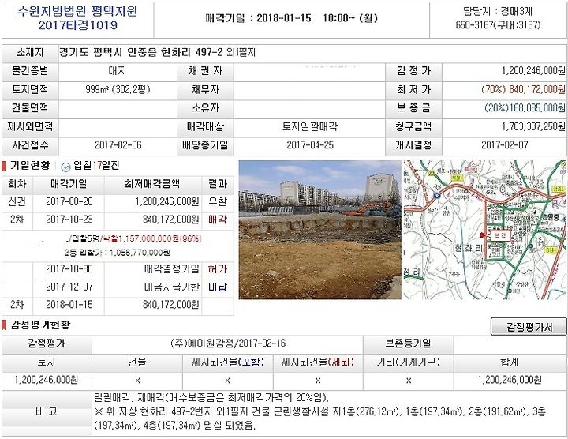Select upcoming 2차 date 2018-01-15 row

[x=118, y=305]
